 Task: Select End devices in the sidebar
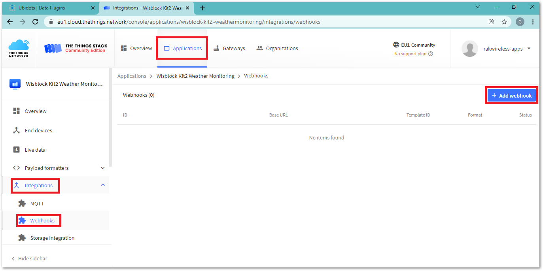point(38,130)
